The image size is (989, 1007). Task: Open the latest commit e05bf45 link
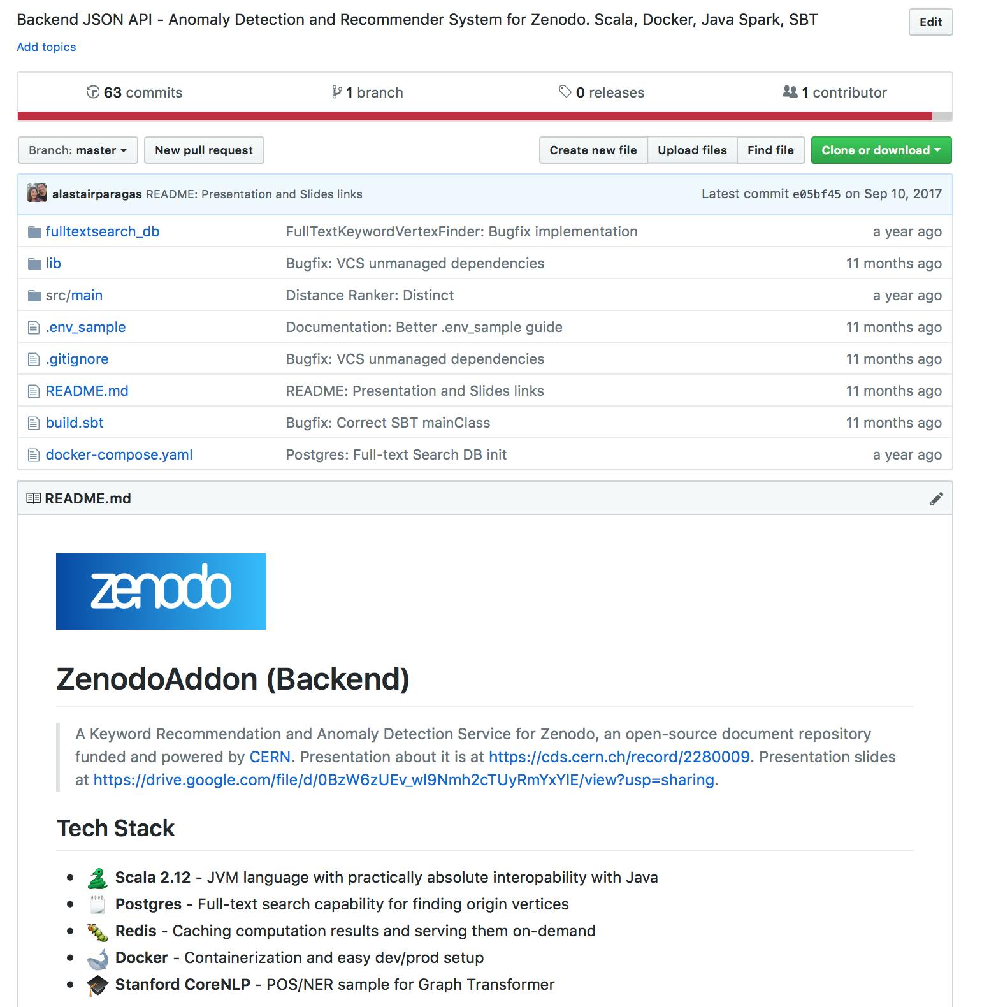(816, 194)
